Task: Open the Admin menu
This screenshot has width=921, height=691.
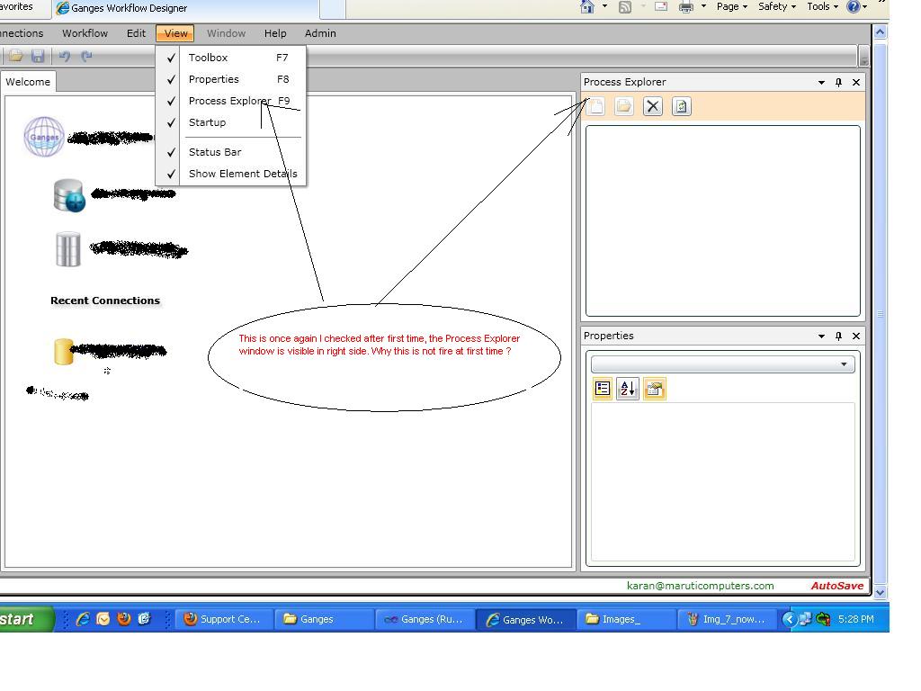Action: tap(320, 33)
